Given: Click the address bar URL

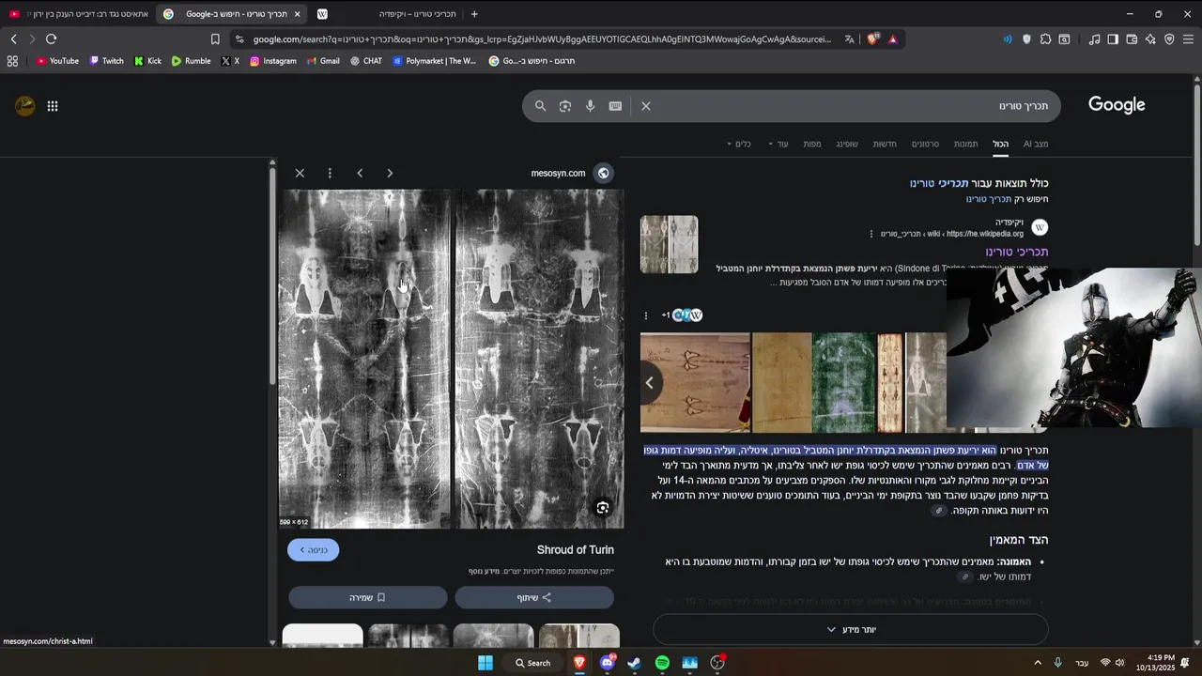Looking at the screenshot, I should tap(542, 39).
